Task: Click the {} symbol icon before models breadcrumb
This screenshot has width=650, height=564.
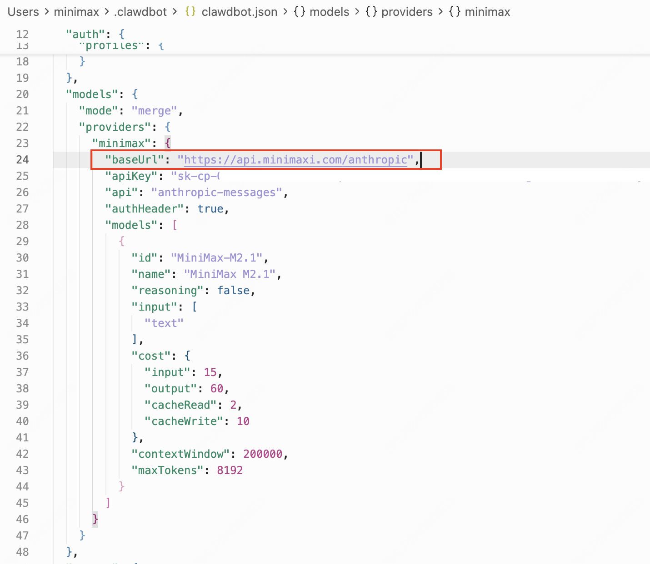Action: (300, 12)
